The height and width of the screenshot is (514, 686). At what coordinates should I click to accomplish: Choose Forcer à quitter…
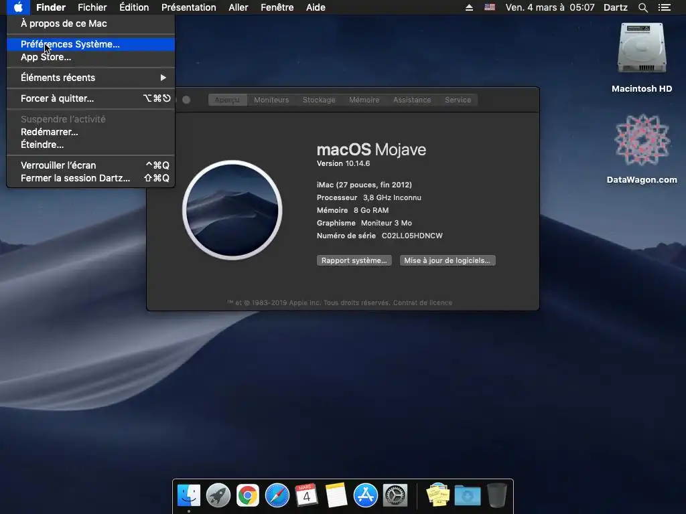90,98
